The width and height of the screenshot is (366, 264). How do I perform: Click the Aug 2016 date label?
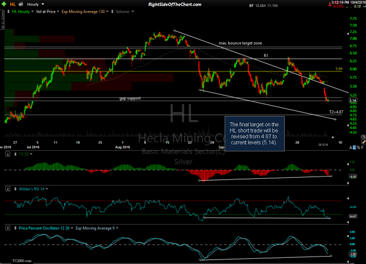[x=122, y=147]
